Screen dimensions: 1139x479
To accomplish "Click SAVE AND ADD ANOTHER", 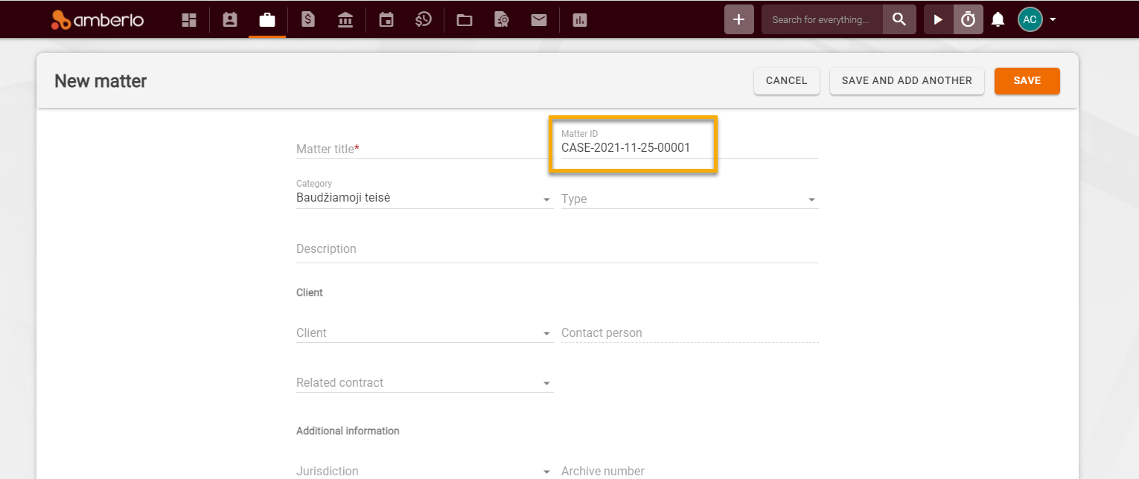I will pos(907,80).
